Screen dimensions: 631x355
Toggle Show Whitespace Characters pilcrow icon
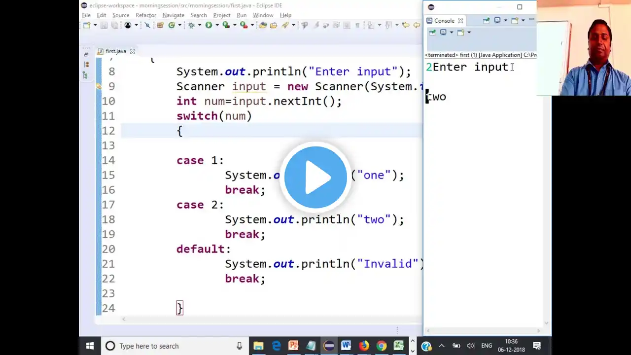coord(357,25)
